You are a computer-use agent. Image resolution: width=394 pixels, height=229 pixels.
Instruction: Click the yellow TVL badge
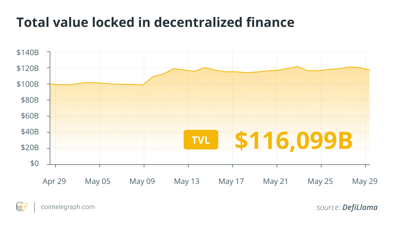click(x=201, y=140)
